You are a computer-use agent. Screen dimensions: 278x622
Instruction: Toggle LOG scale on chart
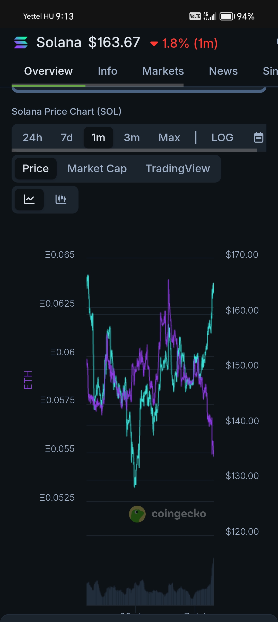(x=222, y=137)
